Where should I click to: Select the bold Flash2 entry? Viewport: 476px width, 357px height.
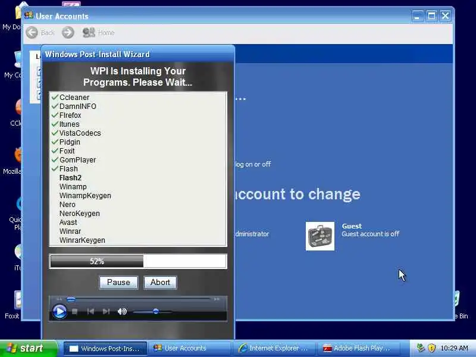click(70, 178)
